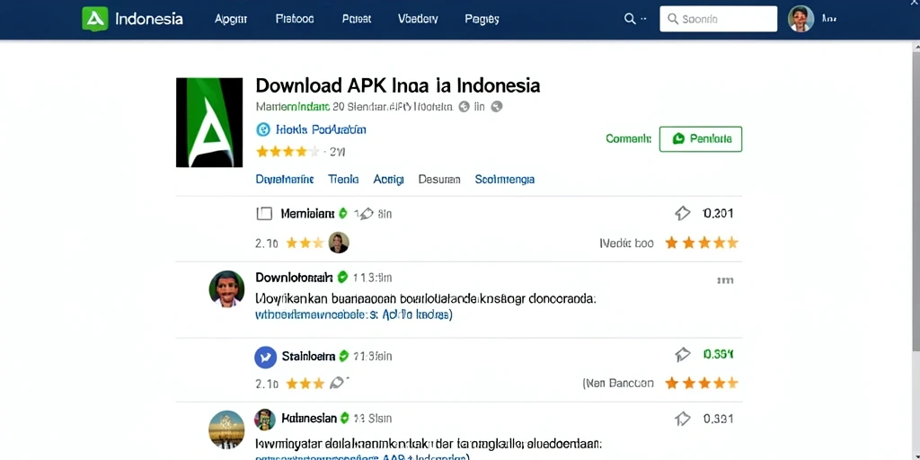Toggle the checkbox beside Memisiana
This screenshot has height=460, width=920.
[265, 214]
